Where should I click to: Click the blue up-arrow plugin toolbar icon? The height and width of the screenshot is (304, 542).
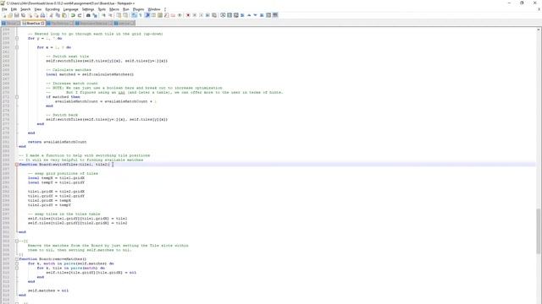pos(249,15)
